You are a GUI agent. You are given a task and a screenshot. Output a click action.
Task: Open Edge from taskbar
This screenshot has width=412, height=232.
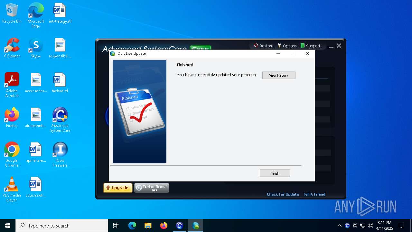tap(132, 226)
